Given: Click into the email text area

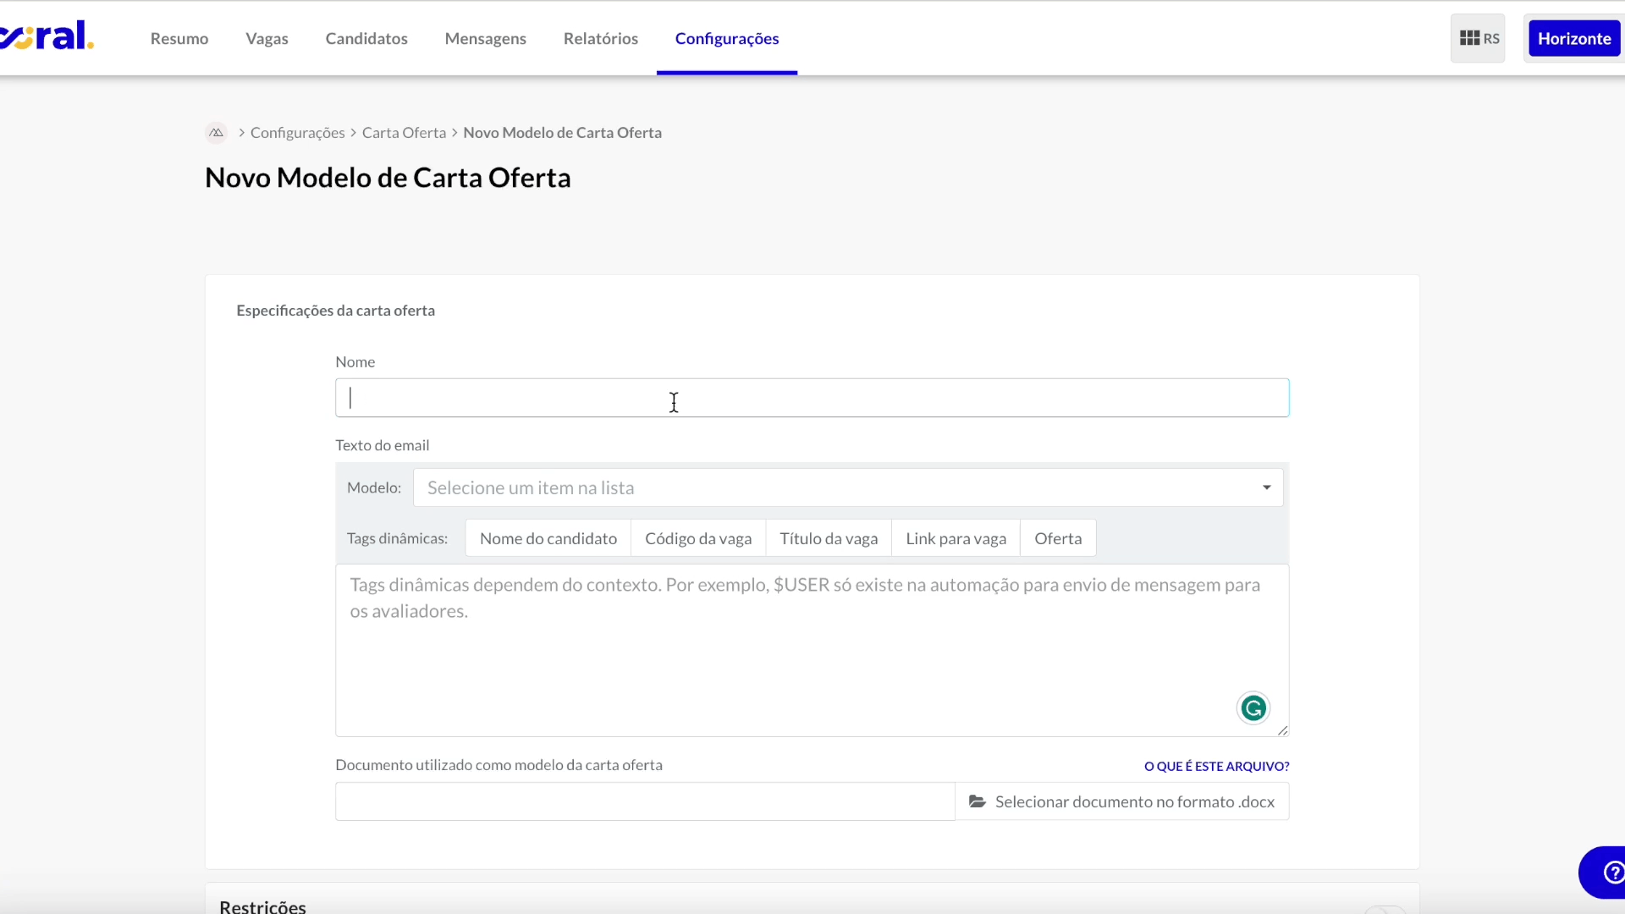Looking at the screenshot, I should pyautogui.click(x=812, y=650).
